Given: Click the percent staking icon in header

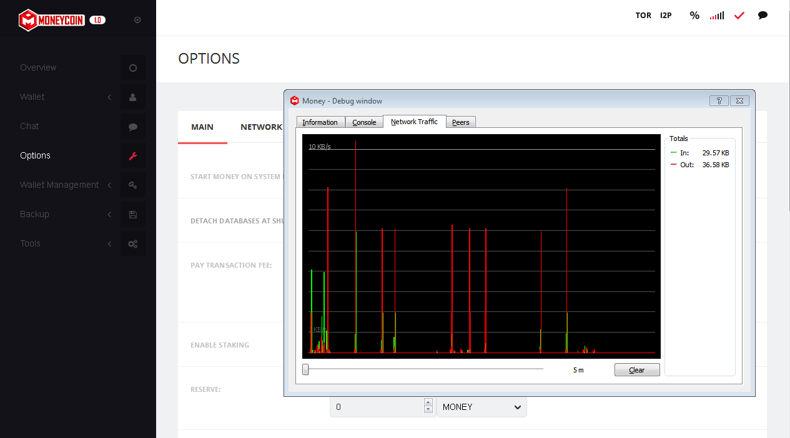Looking at the screenshot, I should [694, 16].
